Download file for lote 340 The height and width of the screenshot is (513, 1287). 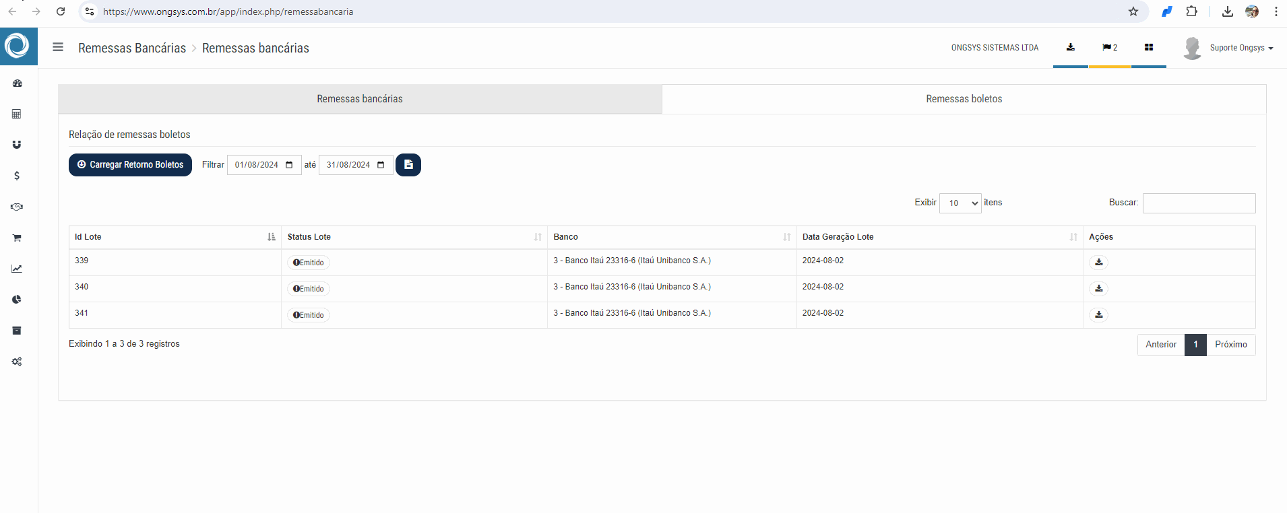click(1099, 288)
